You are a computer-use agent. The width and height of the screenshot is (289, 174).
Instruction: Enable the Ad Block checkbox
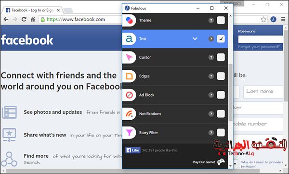221,95
